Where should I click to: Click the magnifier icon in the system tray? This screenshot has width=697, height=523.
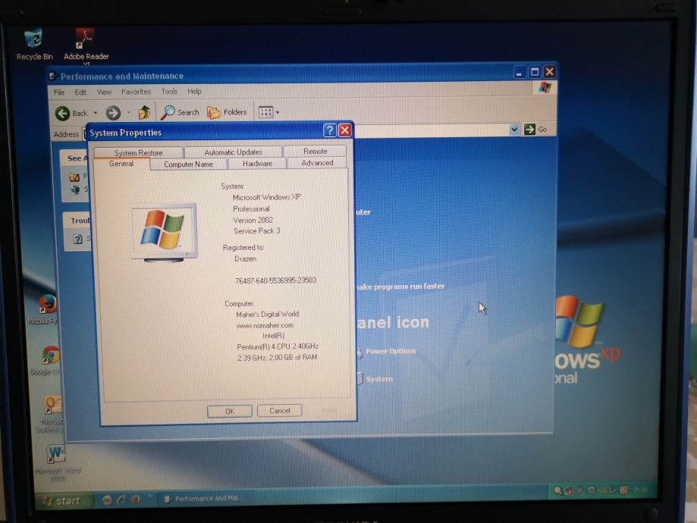click(x=557, y=490)
